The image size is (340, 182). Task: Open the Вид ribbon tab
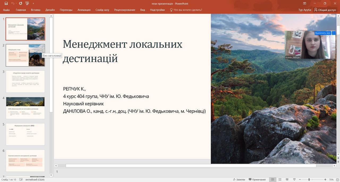pyautogui.click(x=142, y=10)
